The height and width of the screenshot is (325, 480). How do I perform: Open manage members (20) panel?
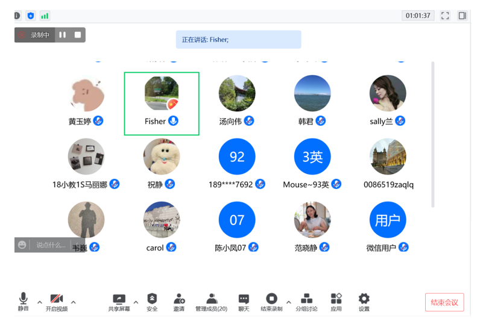[212, 302]
